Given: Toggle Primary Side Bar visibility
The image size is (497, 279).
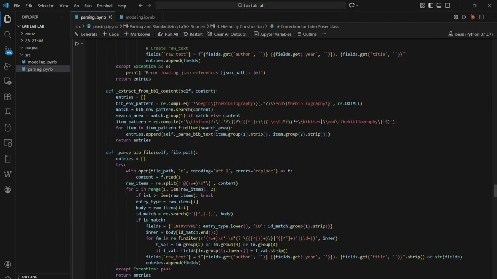Looking at the screenshot, I should [431, 5].
